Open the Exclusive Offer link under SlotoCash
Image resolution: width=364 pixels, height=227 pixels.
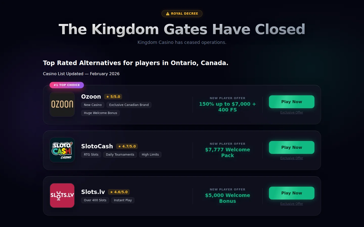(291, 158)
